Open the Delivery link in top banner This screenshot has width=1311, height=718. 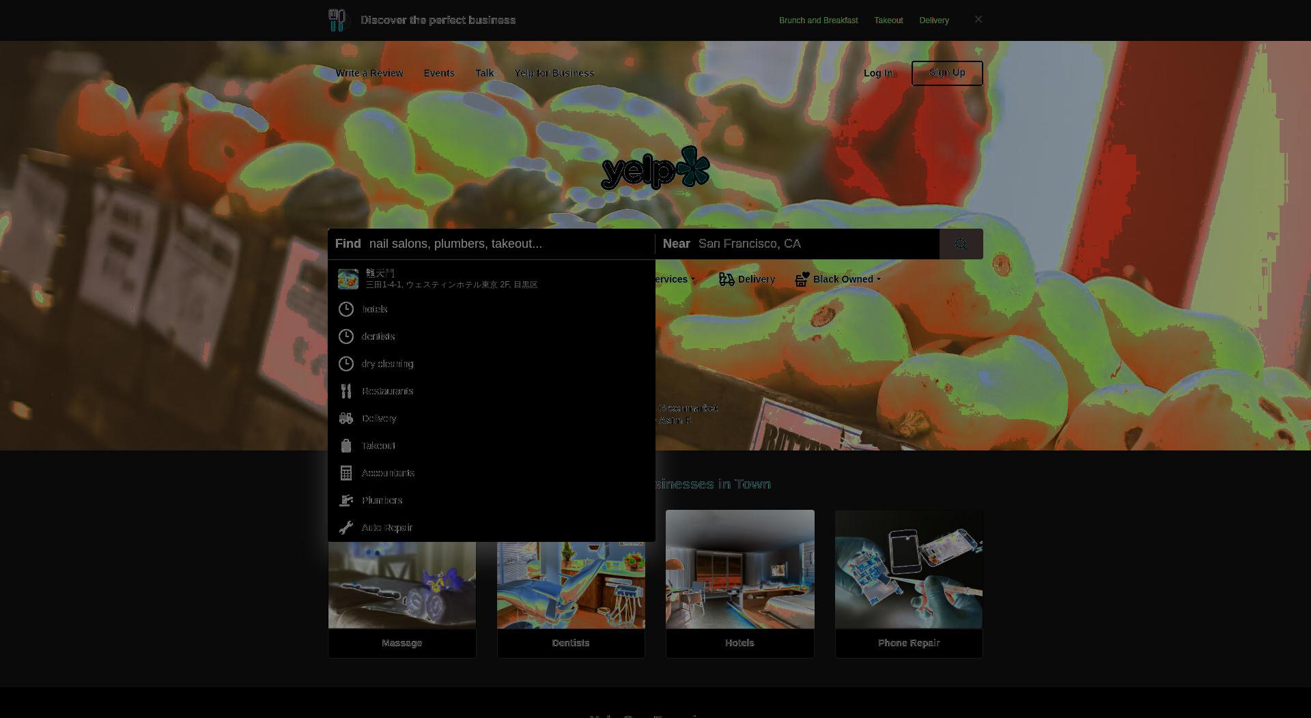[933, 20]
